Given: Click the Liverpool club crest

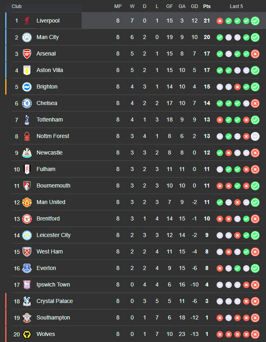Looking at the screenshot, I should pyautogui.click(x=27, y=21).
